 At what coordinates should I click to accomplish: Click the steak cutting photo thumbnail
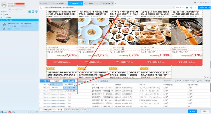coord(62,32)
